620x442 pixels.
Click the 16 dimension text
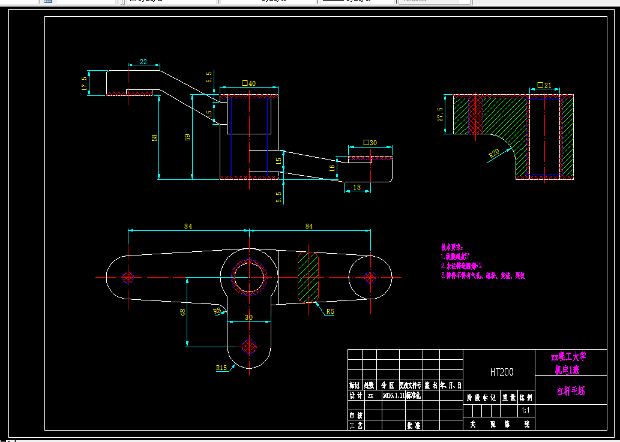coord(332,167)
